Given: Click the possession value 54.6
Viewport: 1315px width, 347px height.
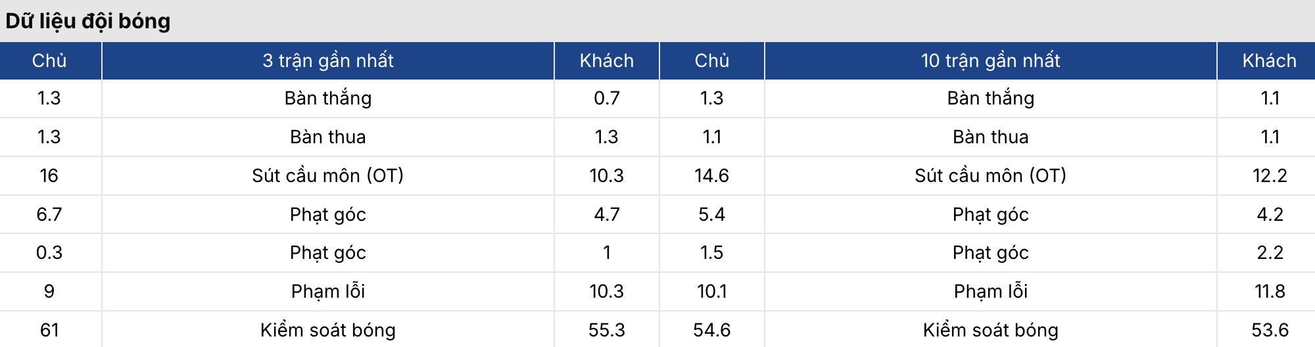Looking at the screenshot, I should [711, 329].
